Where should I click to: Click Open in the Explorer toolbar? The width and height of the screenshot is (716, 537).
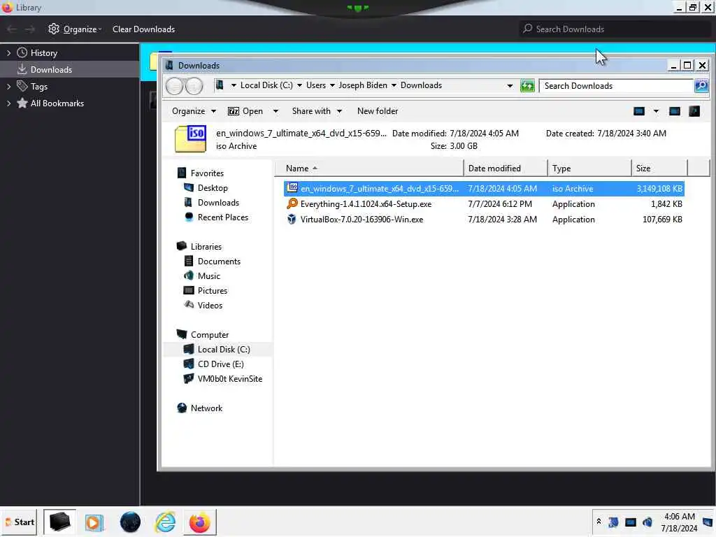(245, 111)
